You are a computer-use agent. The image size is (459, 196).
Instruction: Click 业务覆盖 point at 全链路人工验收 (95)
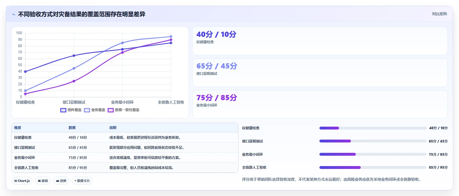pyautogui.click(x=171, y=37)
